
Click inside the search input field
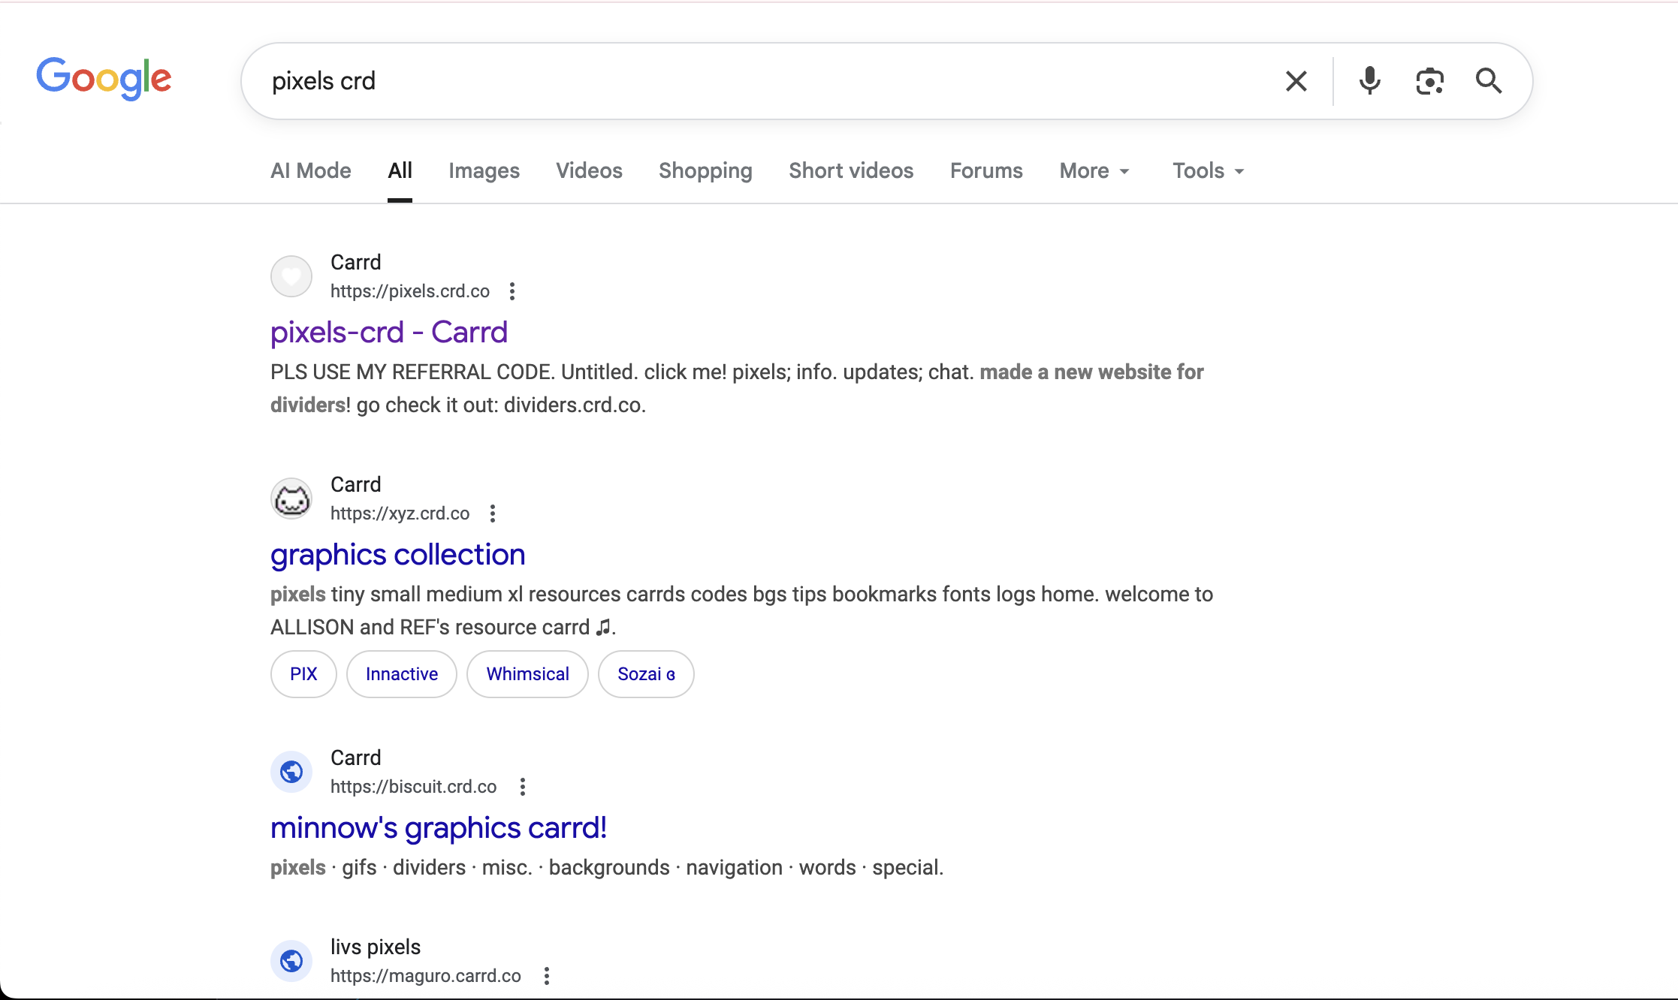point(676,80)
